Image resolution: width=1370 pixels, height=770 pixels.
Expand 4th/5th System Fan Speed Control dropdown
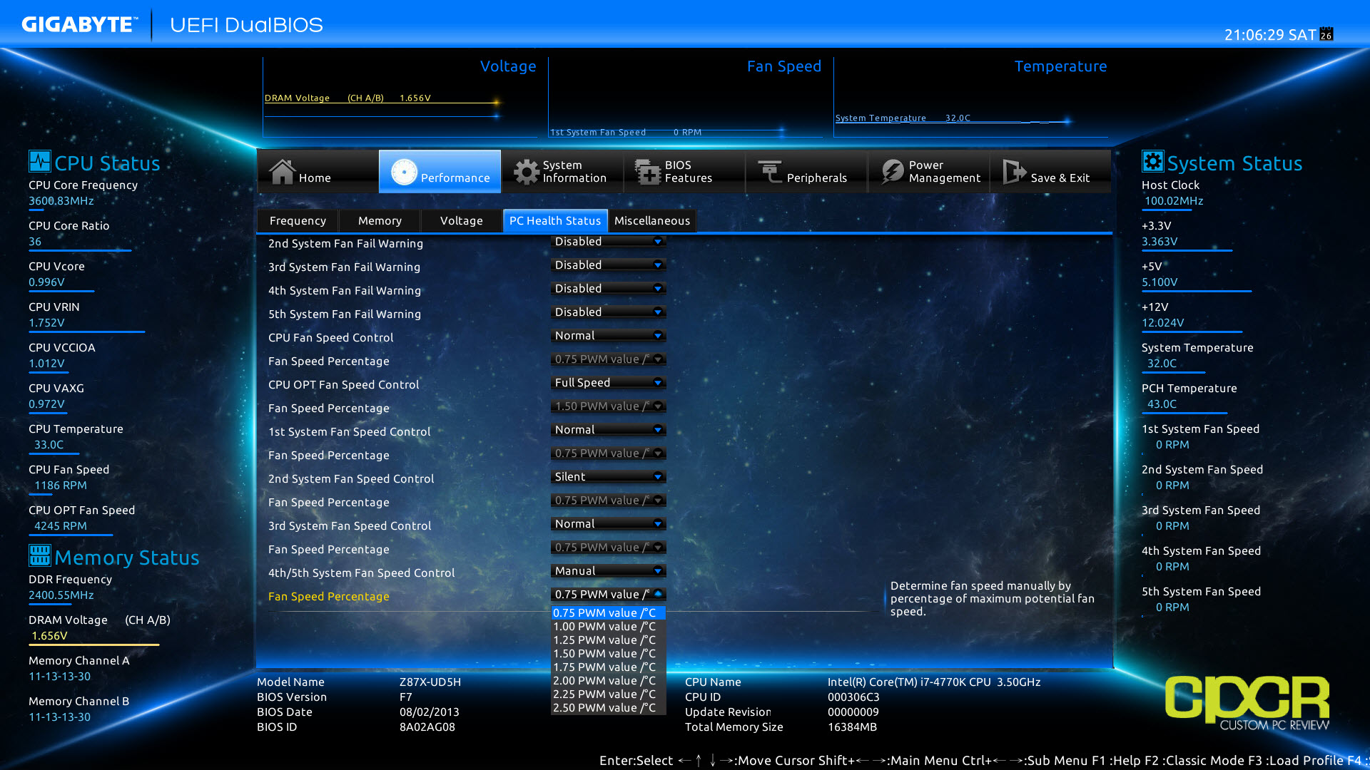pyautogui.click(x=608, y=571)
